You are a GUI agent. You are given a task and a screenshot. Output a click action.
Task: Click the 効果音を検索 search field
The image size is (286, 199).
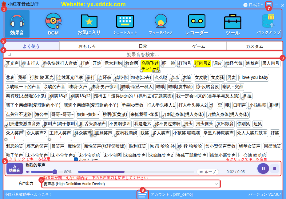[x=143, y=55]
